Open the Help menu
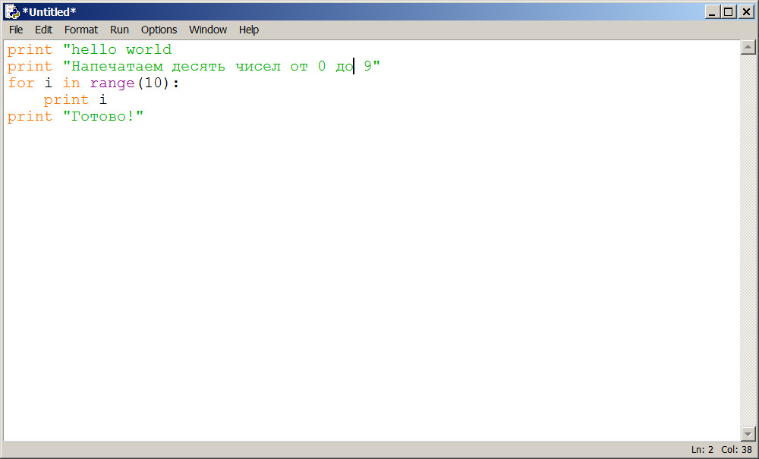This screenshot has width=759, height=459. click(248, 30)
